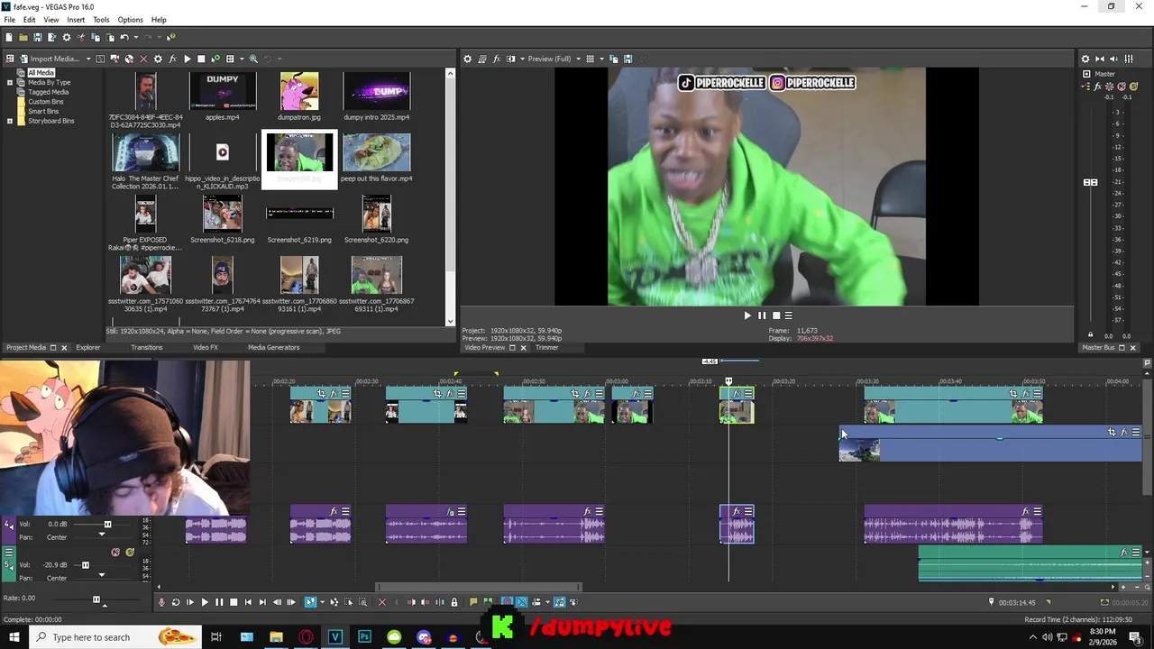The height and width of the screenshot is (649, 1154).
Task: Toggle Master Bus mute
Action: click(1122, 87)
